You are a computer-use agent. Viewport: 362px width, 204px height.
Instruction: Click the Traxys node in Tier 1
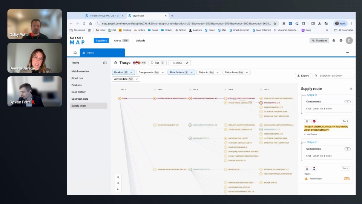tap(120, 98)
